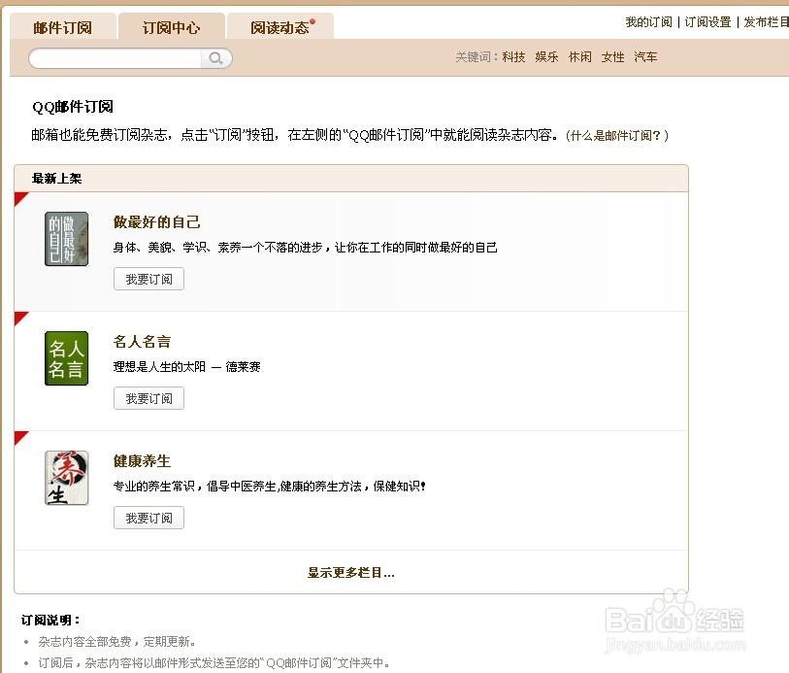789x673 pixels.
Task: Open the 做最好的自己 magazine cover thumbnail
Action: coord(66,239)
